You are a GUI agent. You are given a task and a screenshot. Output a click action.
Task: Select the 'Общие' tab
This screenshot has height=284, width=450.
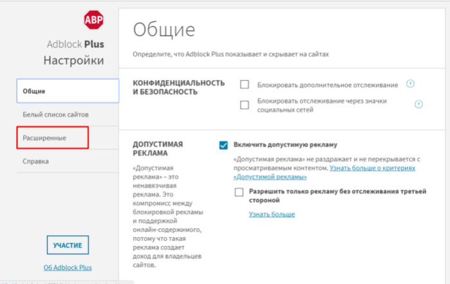tap(68, 91)
